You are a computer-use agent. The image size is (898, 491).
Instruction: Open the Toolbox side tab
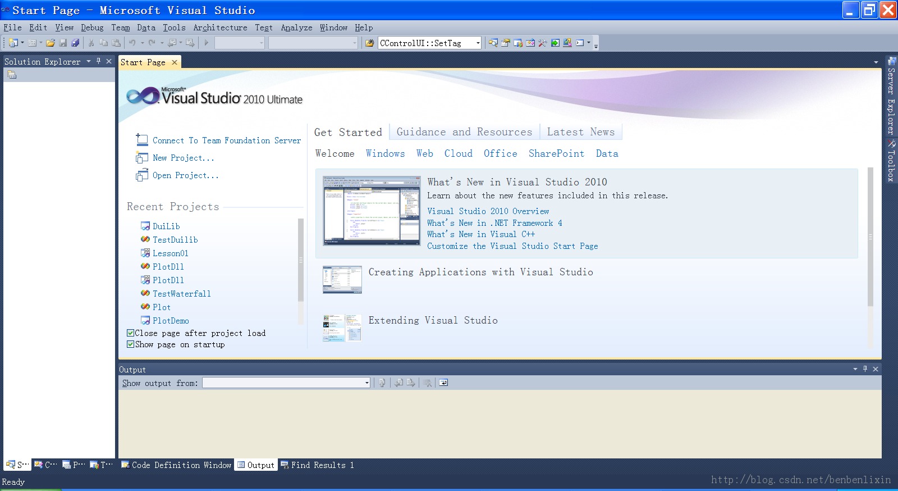click(891, 161)
